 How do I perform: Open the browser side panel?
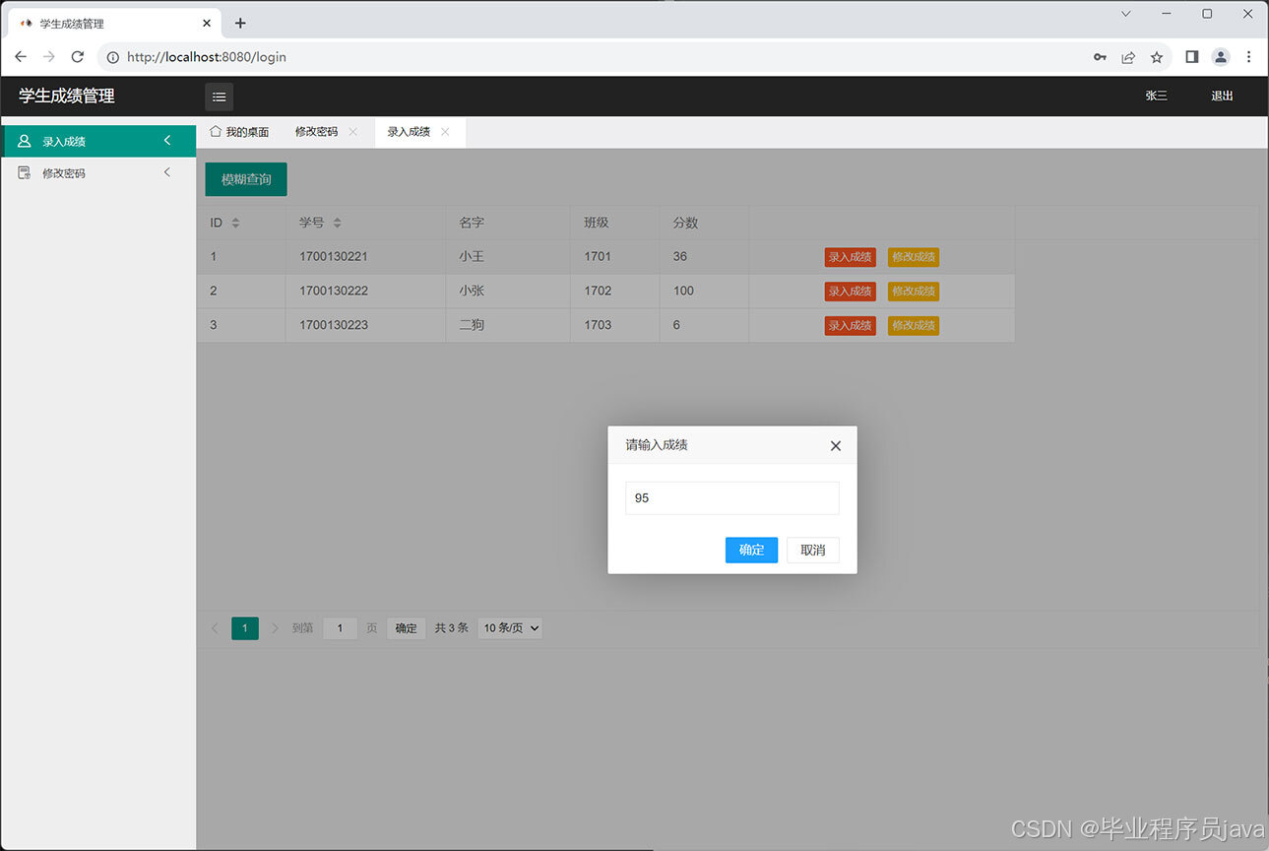click(1191, 57)
